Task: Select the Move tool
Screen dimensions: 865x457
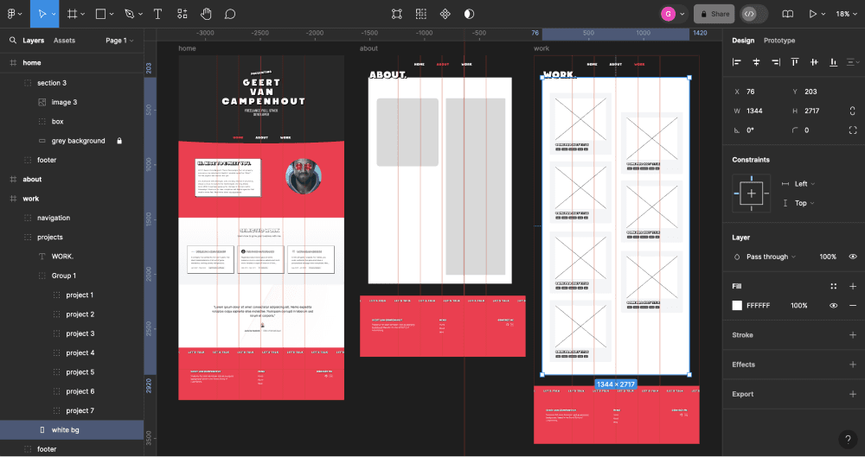Action: point(42,14)
